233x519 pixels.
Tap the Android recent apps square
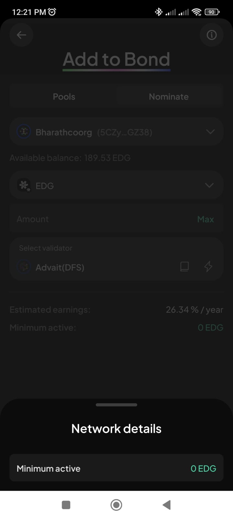click(x=66, y=505)
